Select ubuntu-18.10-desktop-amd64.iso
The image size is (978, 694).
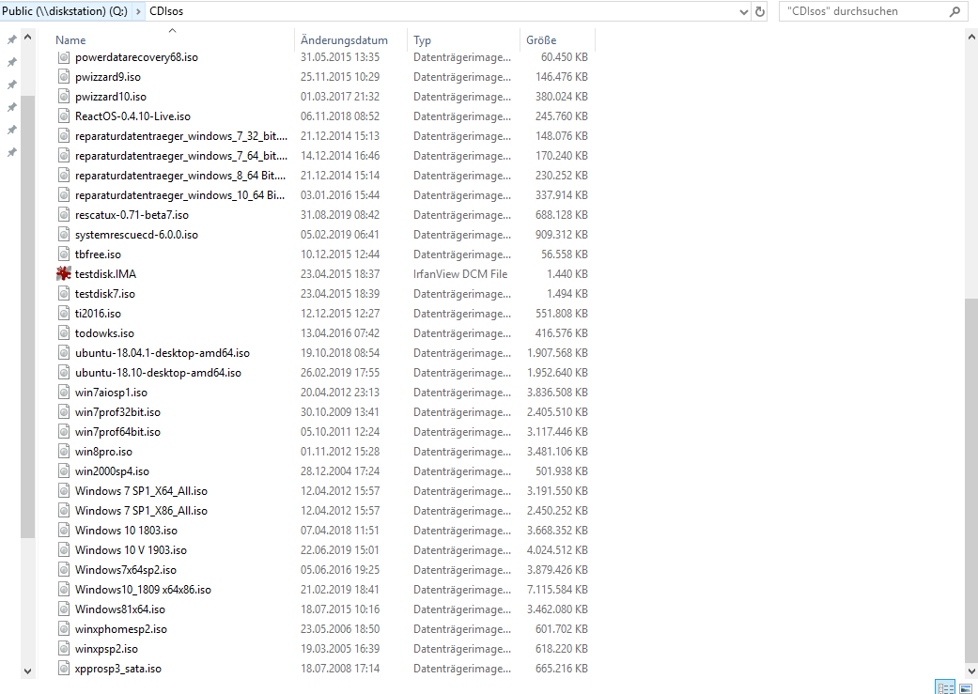[158, 372]
